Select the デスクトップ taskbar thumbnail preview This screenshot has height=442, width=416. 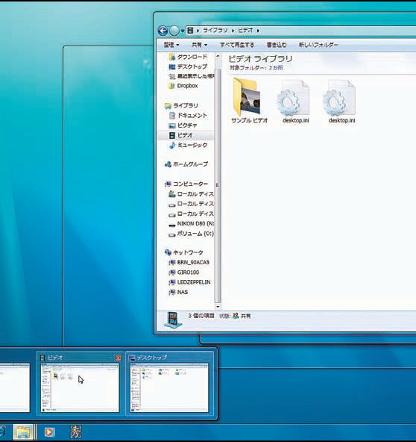[x=169, y=383]
